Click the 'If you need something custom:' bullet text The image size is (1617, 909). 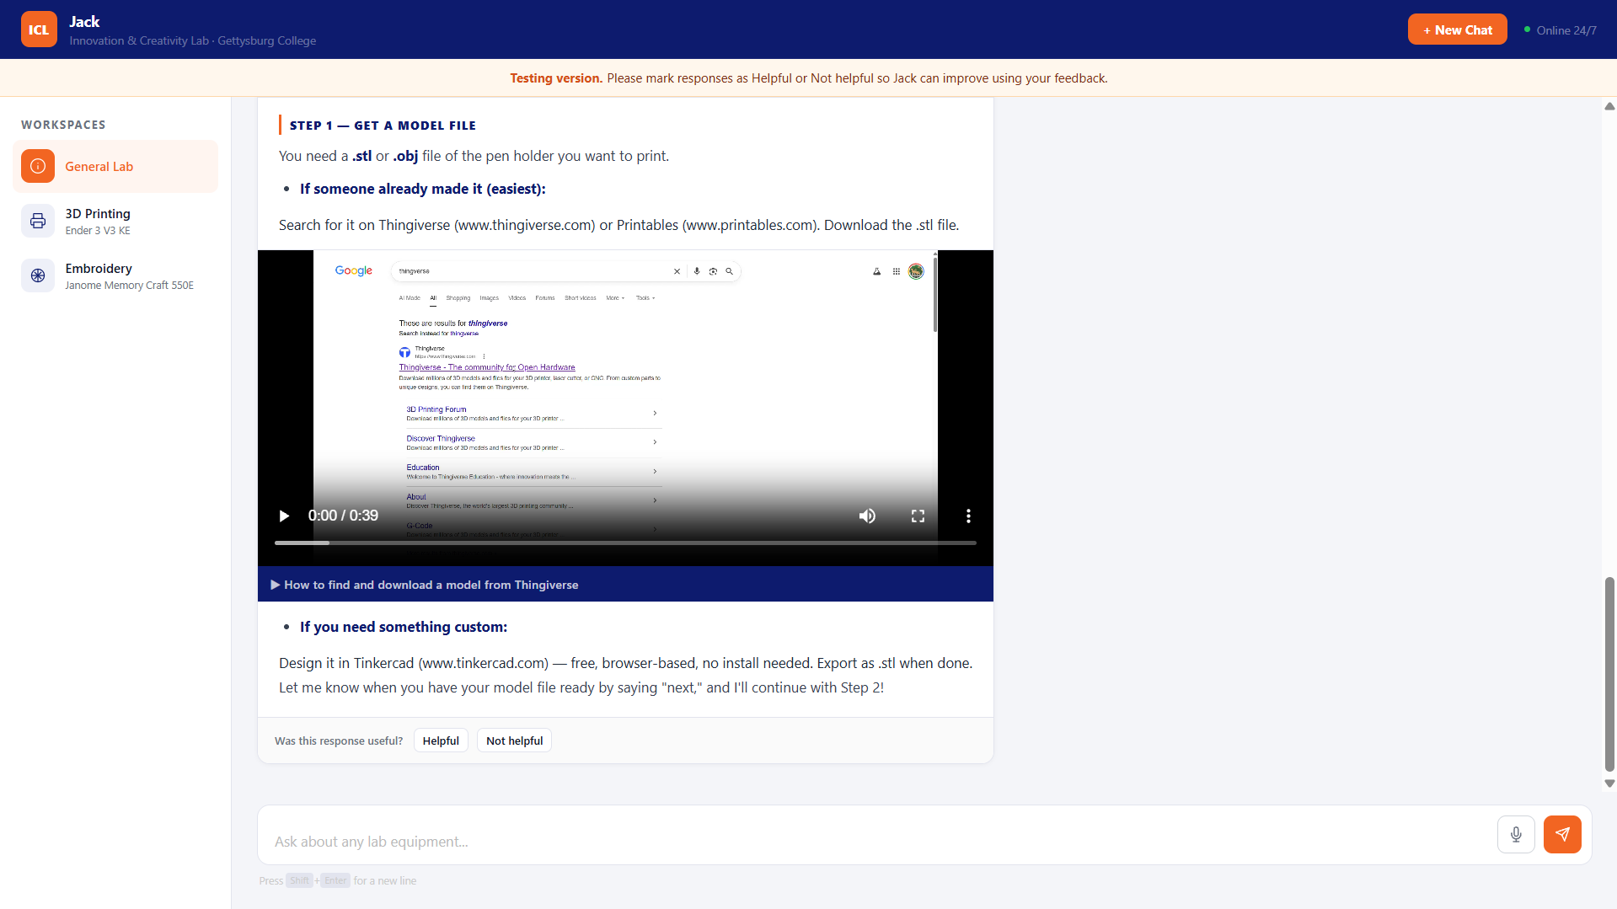404,627
